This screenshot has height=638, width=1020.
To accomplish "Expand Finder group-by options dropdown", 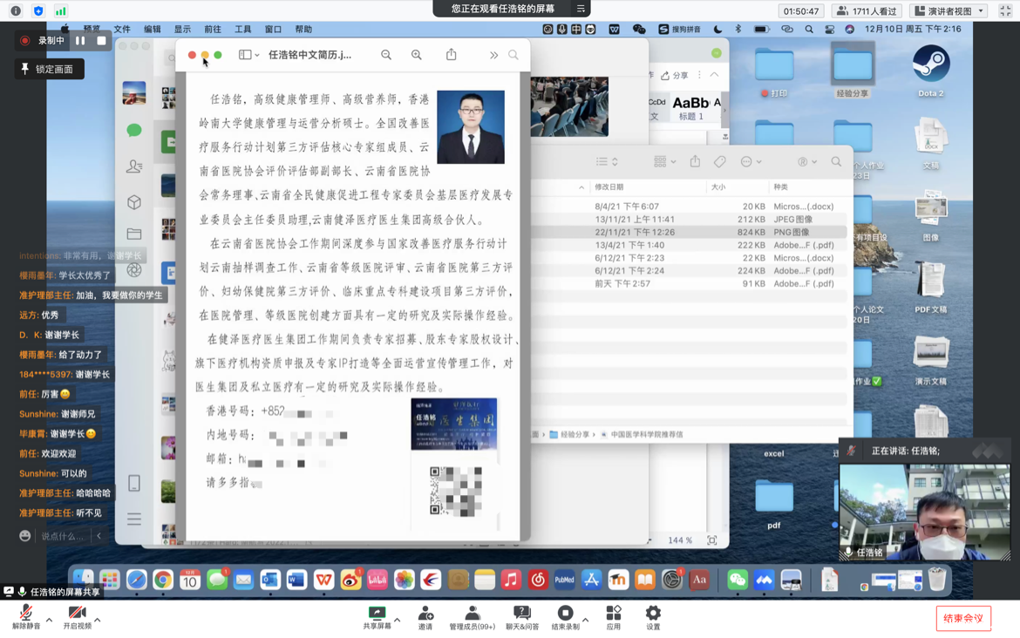I will 664,161.
